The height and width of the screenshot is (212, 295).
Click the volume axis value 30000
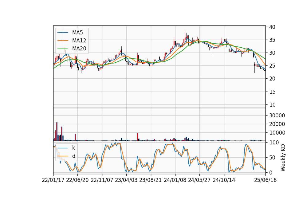coord(277,116)
